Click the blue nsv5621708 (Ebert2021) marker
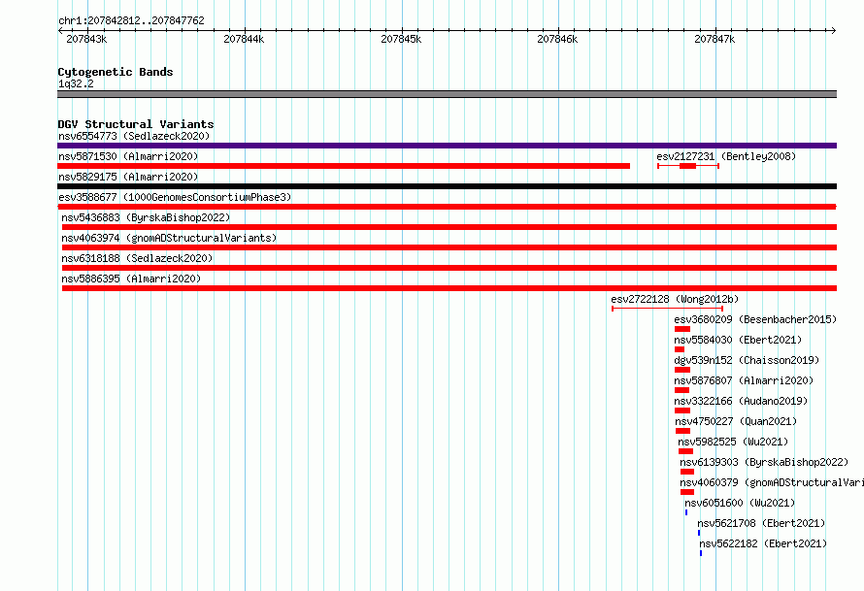 [699, 533]
